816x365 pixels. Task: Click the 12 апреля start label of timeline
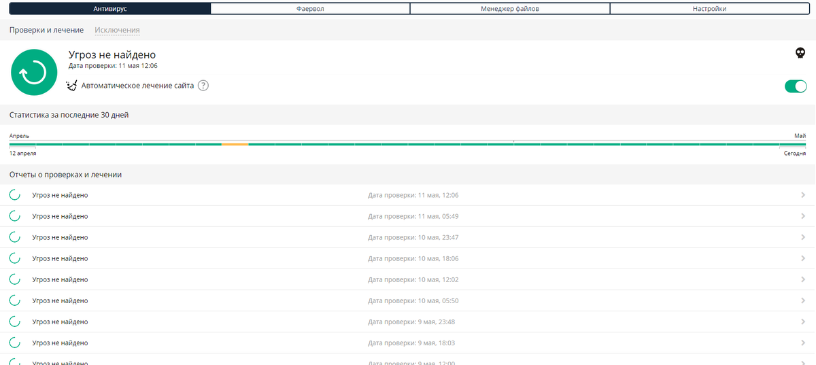[x=23, y=154]
